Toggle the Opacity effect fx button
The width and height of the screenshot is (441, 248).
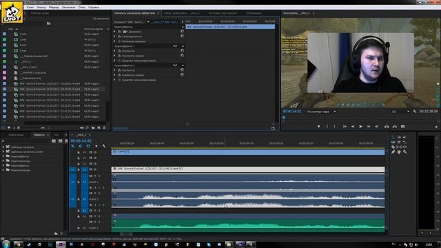119,37
